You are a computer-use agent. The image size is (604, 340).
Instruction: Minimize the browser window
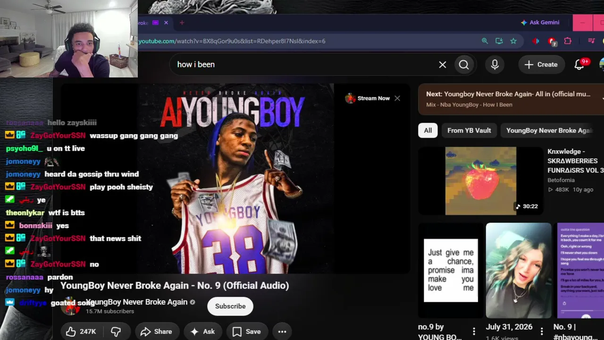click(582, 23)
